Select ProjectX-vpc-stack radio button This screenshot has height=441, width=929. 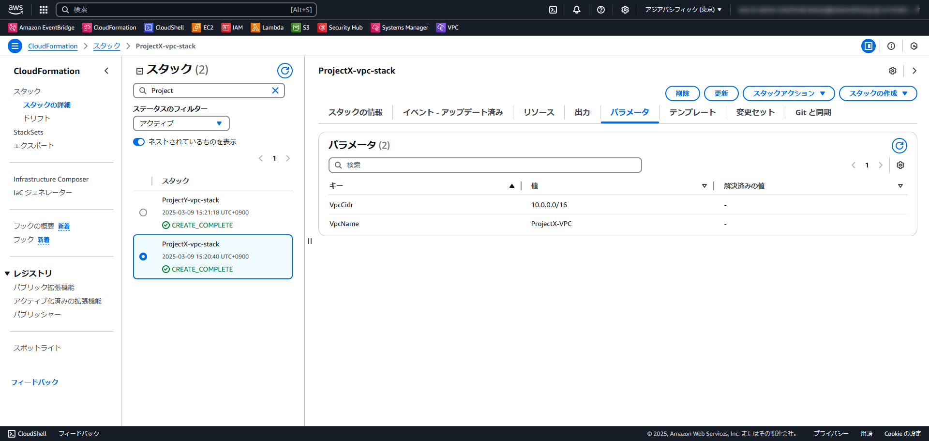coord(143,257)
